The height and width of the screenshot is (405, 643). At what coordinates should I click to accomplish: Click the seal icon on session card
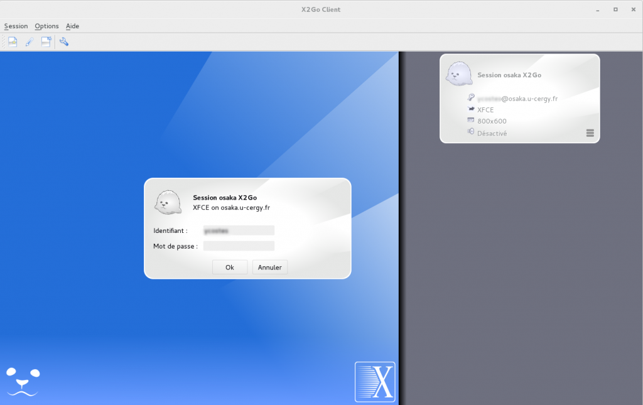click(459, 74)
